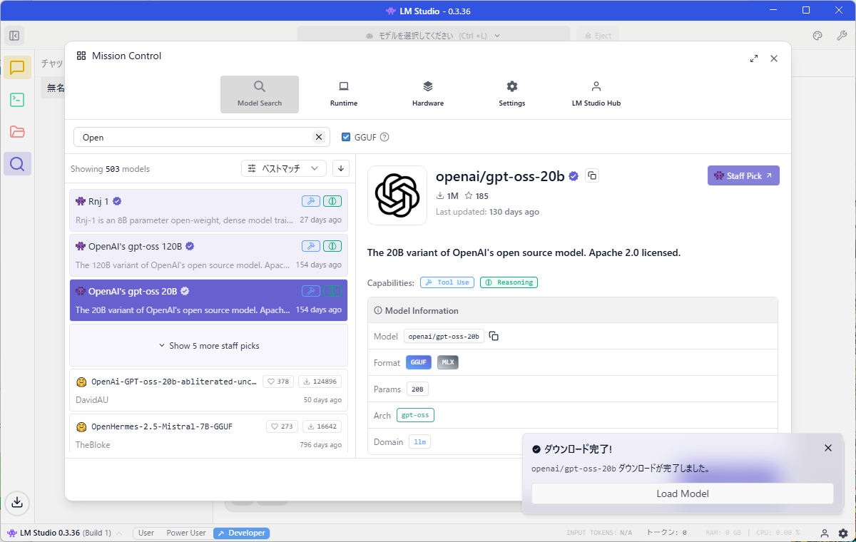Clear the search field with X icon
Screen dimensions: 856x542
point(319,137)
